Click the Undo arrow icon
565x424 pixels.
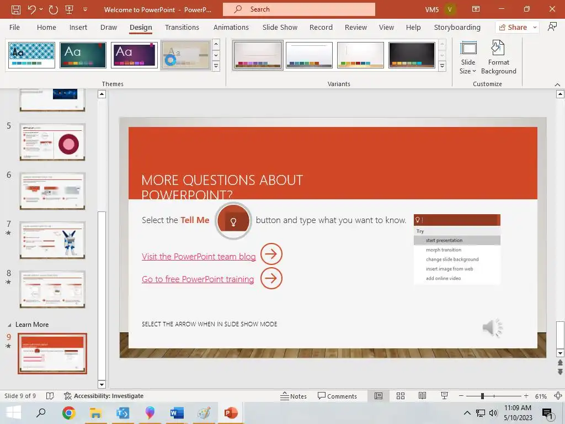(x=31, y=9)
